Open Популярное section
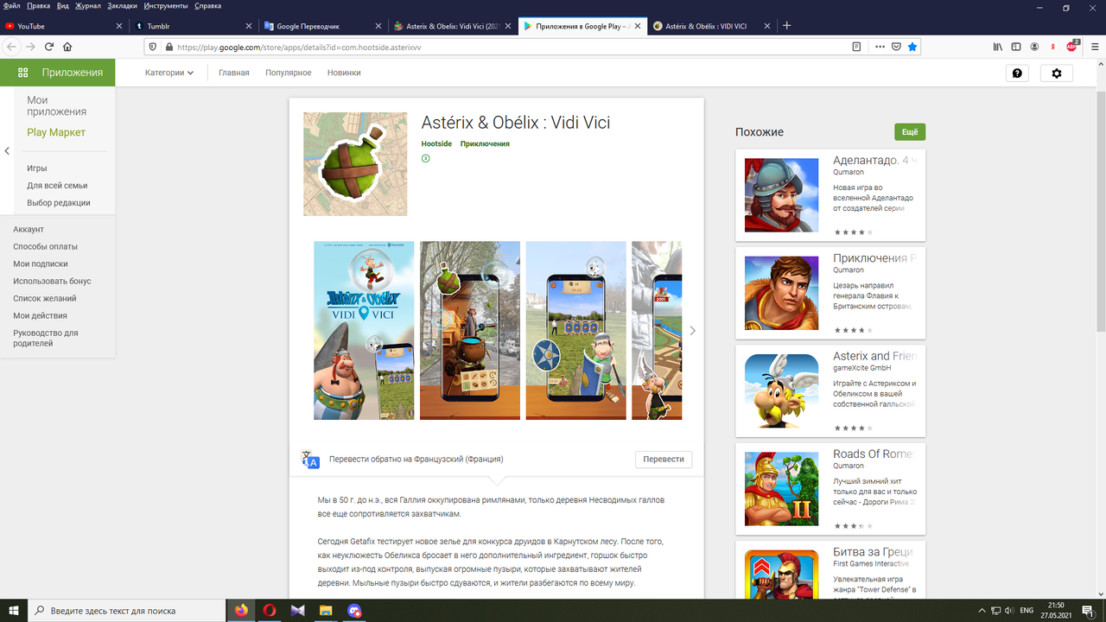 tap(288, 73)
